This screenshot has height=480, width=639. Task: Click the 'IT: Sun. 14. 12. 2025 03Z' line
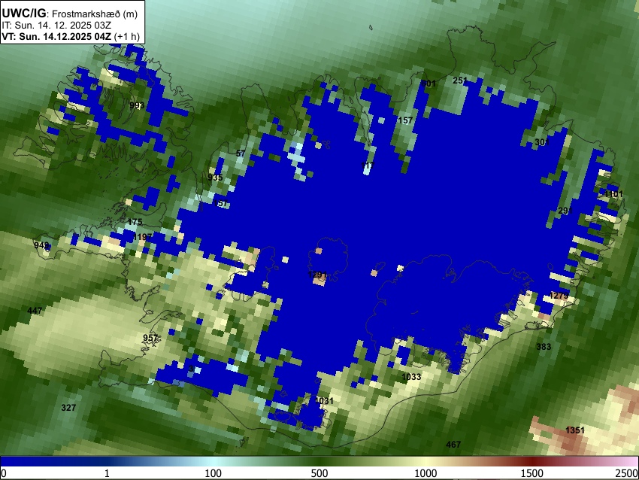(56, 26)
